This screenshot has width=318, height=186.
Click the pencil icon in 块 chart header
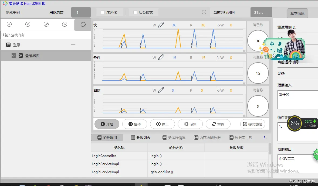click(x=161, y=25)
